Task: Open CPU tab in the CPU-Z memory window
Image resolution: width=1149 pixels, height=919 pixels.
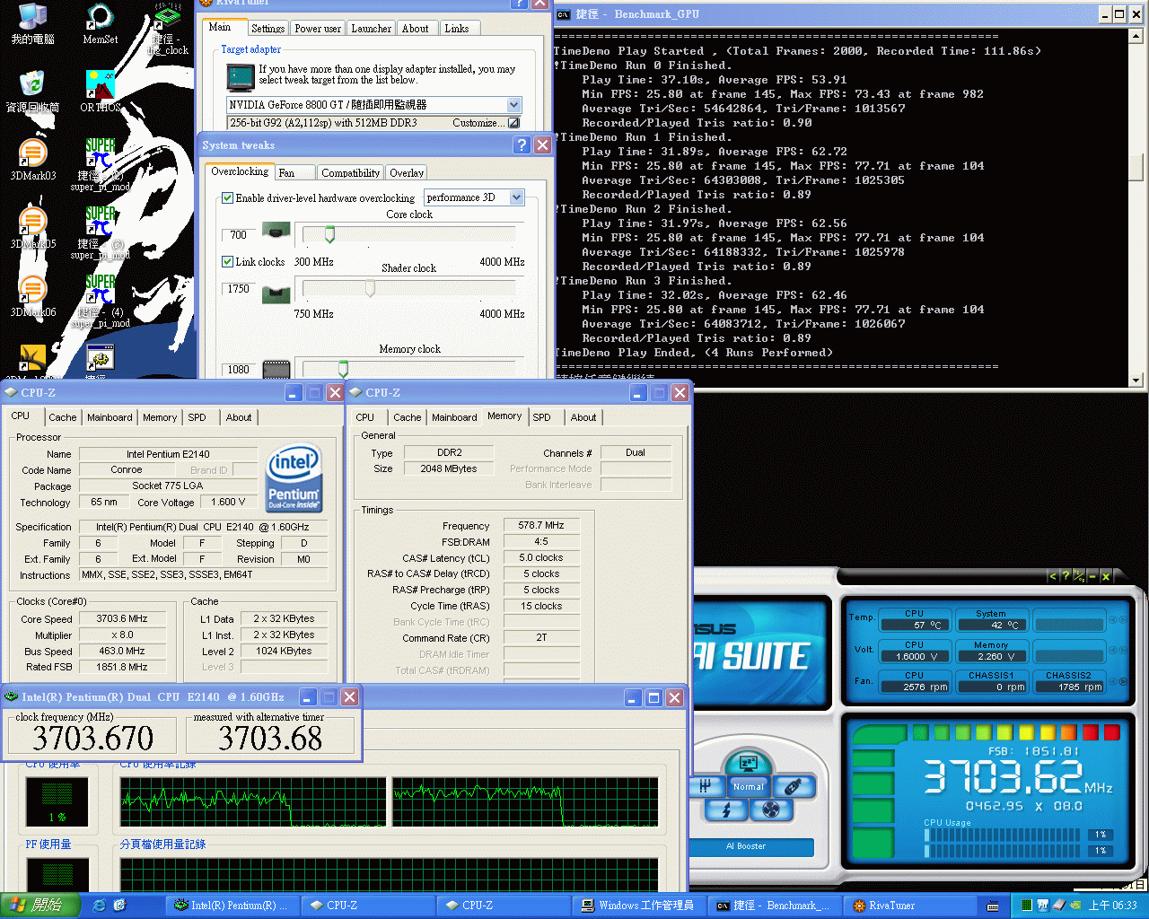Action: [364, 417]
